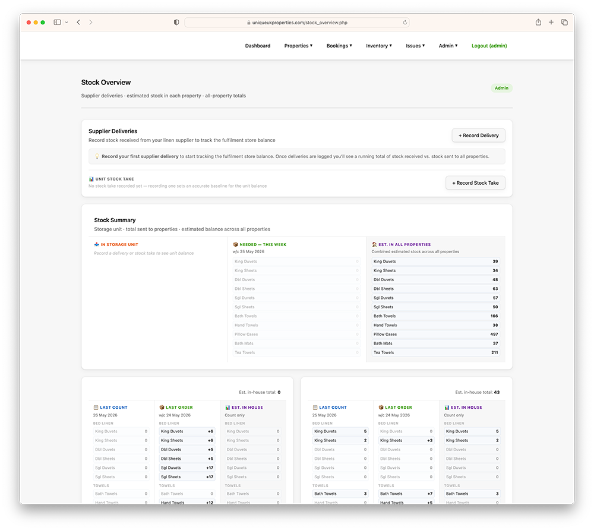The width and height of the screenshot is (594, 530).
Task: Click the 25 May 2026 count date
Action: point(324,415)
